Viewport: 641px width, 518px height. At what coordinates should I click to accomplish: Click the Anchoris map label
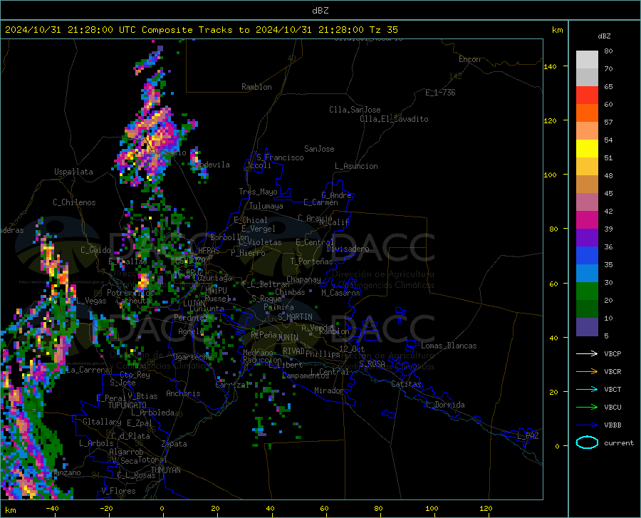click(183, 393)
